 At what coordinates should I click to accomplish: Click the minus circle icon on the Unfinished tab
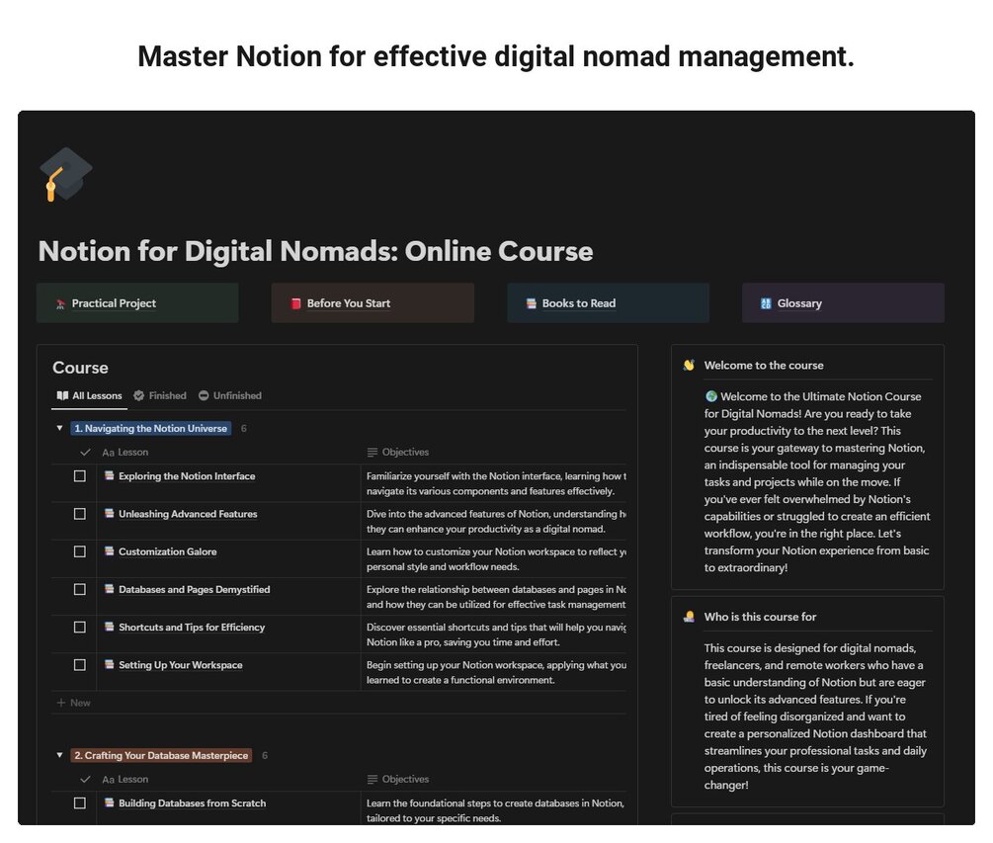click(x=204, y=396)
